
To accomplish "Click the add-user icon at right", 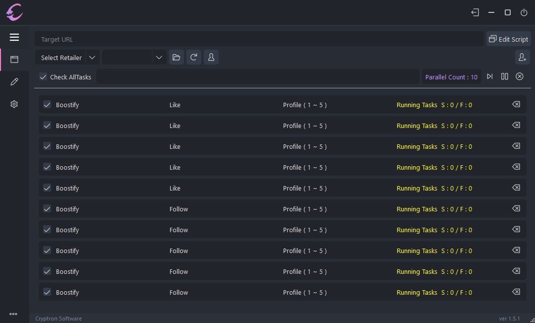I will [523, 57].
